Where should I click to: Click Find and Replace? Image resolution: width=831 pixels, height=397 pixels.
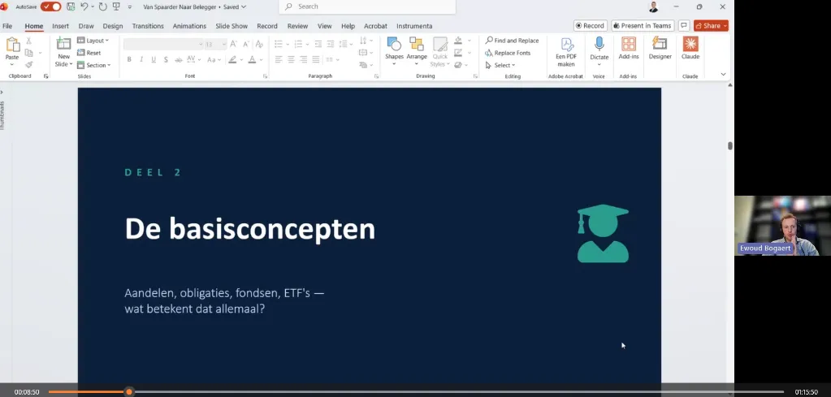point(512,41)
